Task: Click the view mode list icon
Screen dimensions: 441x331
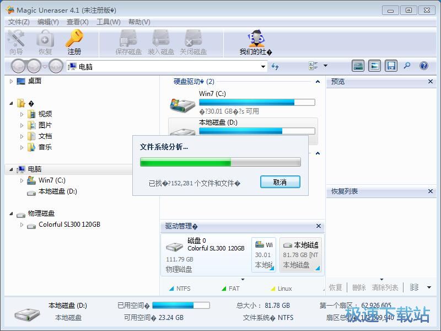Action: pos(313,66)
